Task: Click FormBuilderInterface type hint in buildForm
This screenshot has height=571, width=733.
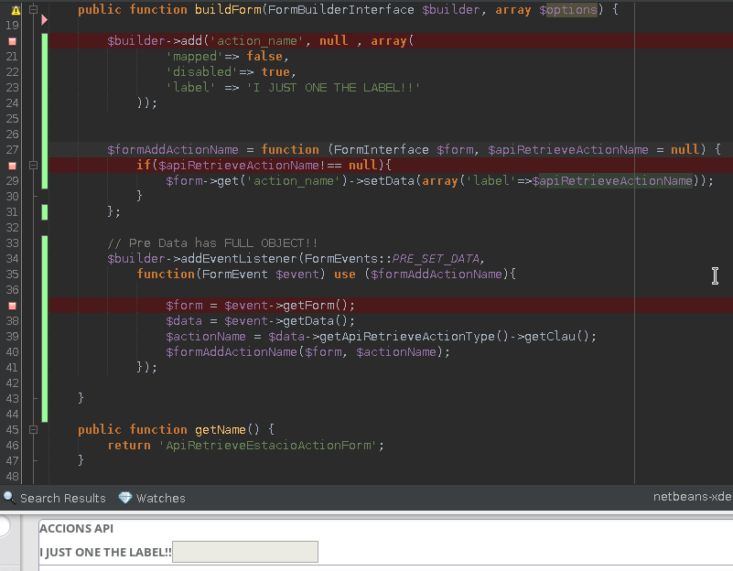Action: (340, 10)
